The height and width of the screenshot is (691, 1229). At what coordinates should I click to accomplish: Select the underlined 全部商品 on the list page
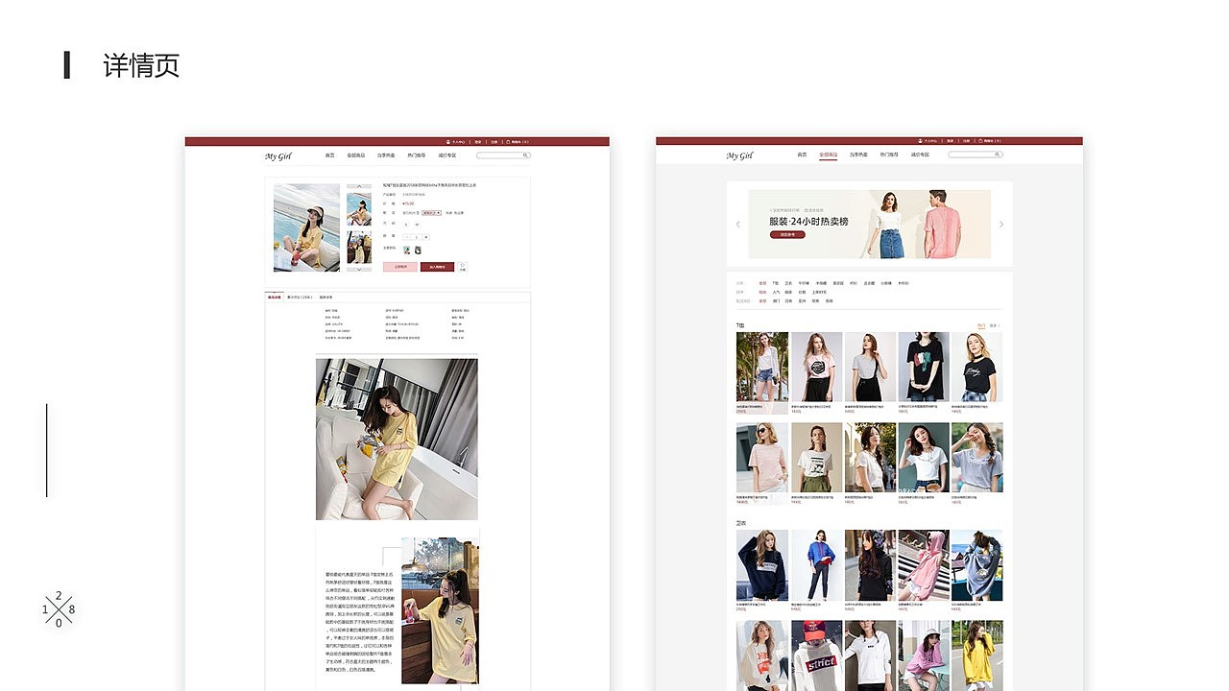click(x=828, y=155)
